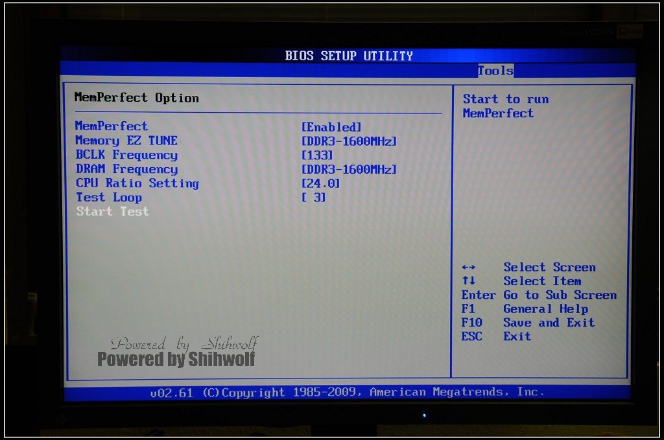This screenshot has width=664, height=440.
Task: Select the BCLK Frequency label
Action: (x=126, y=155)
